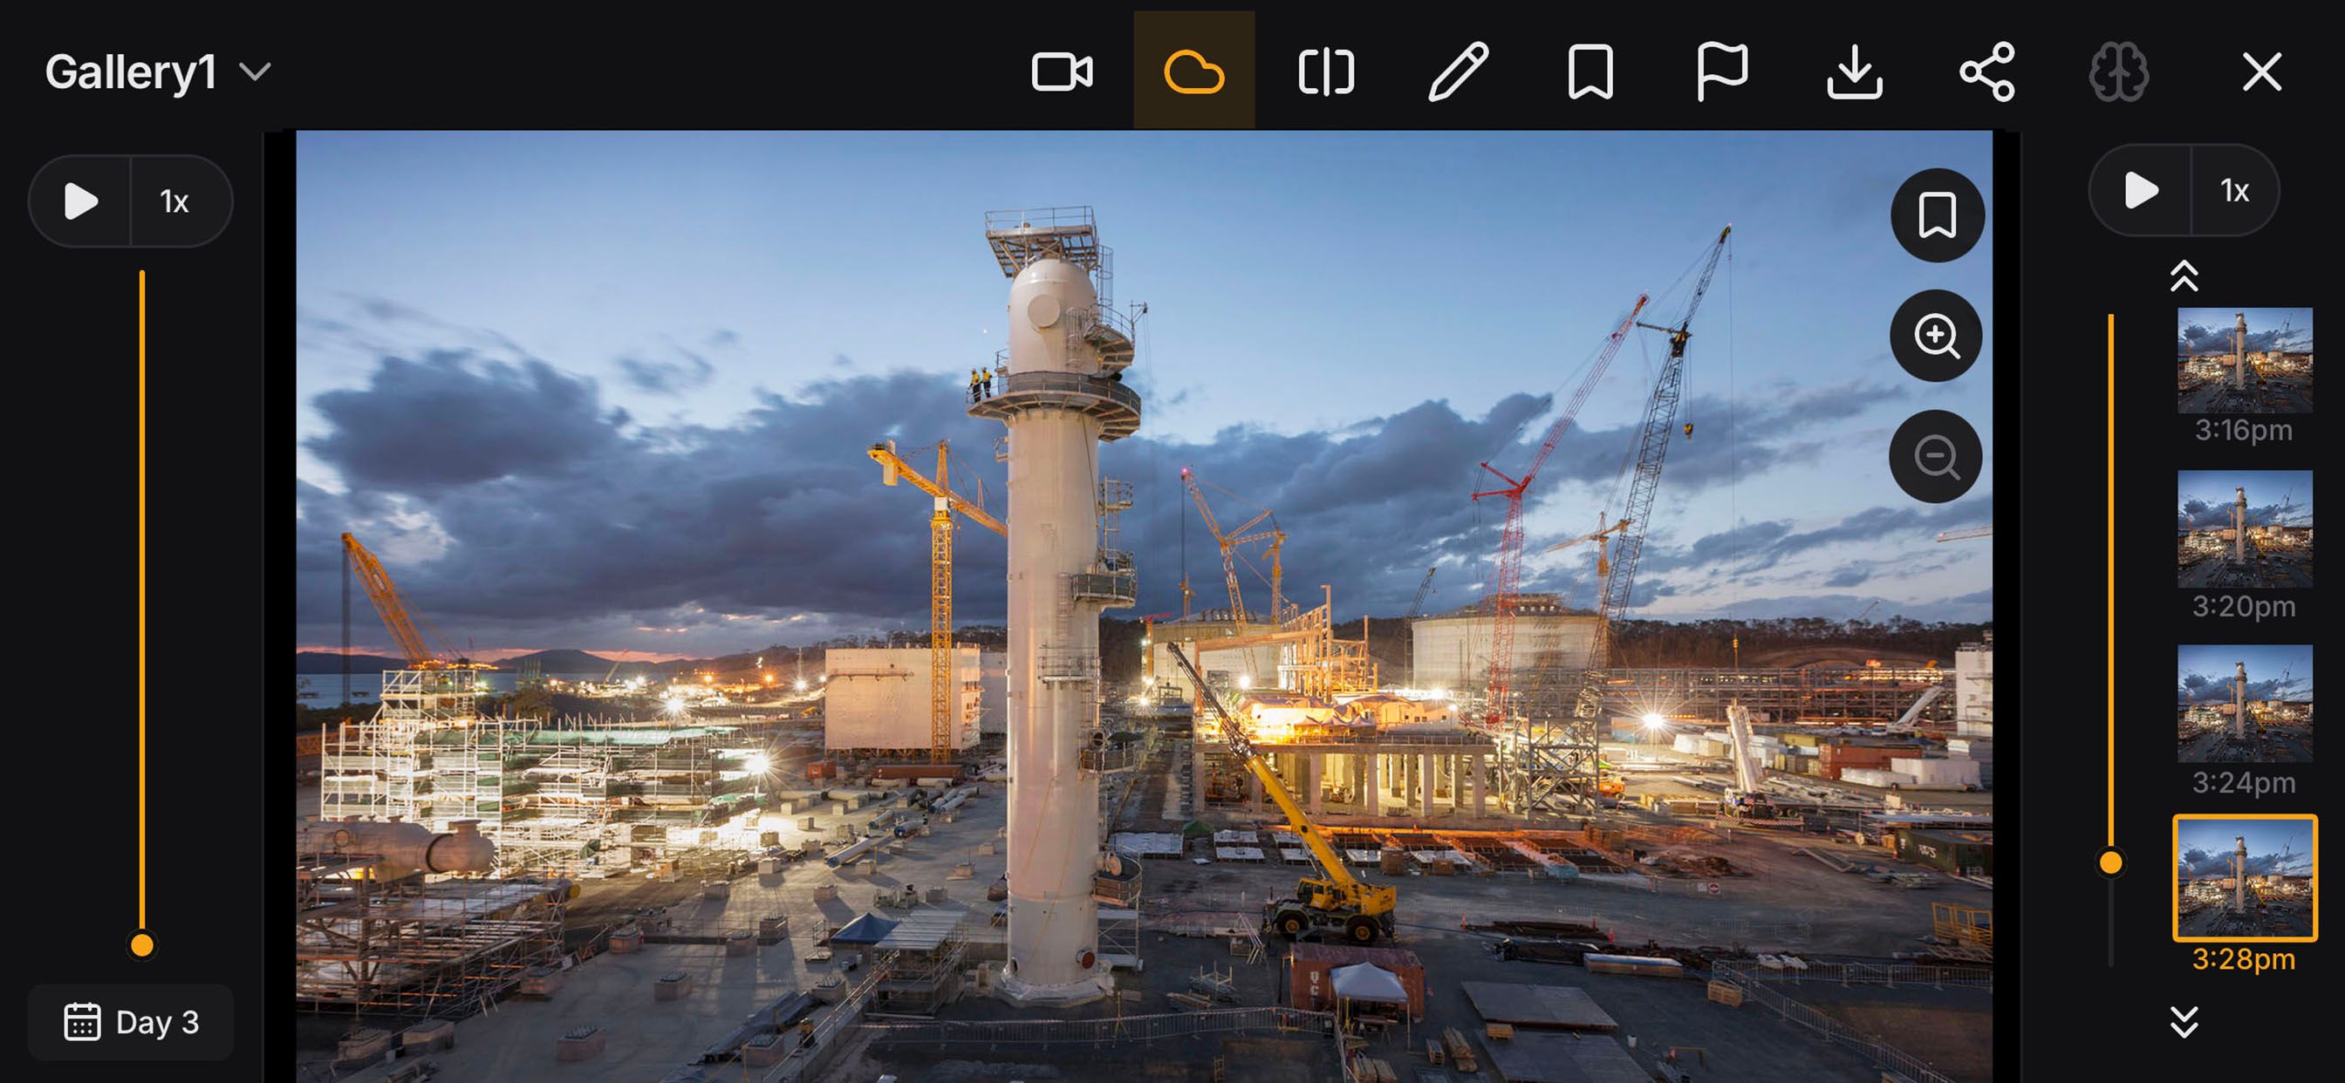Open the split compare view
The image size is (2345, 1083).
1326,72
